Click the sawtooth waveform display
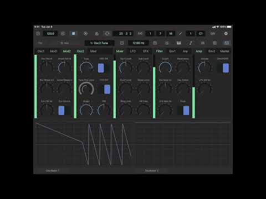The height and width of the screenshot is (199, 266). (84, 144)
